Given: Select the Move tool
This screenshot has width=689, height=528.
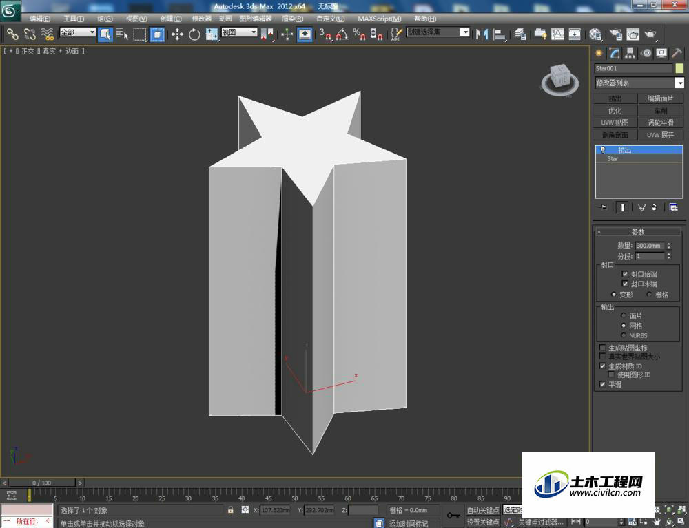Looking at the screenshot, I should [177, 34].
